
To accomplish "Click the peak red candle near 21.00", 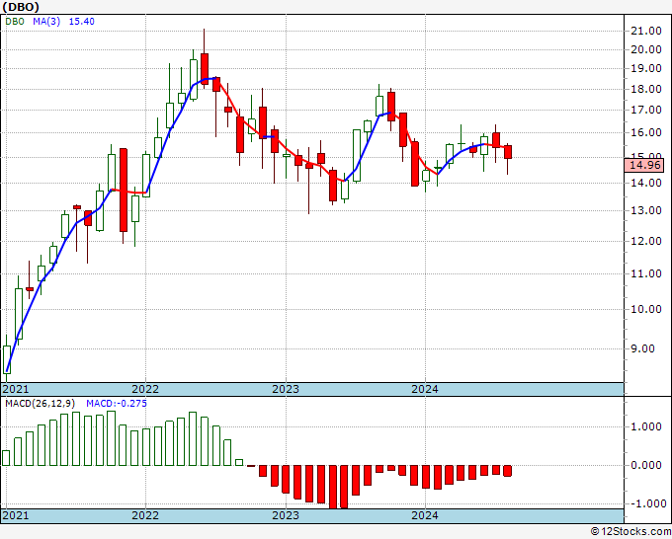I will (x=205, y=69).
